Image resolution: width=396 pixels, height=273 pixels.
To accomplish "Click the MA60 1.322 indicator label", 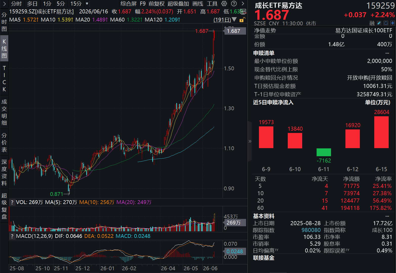I will pos(126,19).
